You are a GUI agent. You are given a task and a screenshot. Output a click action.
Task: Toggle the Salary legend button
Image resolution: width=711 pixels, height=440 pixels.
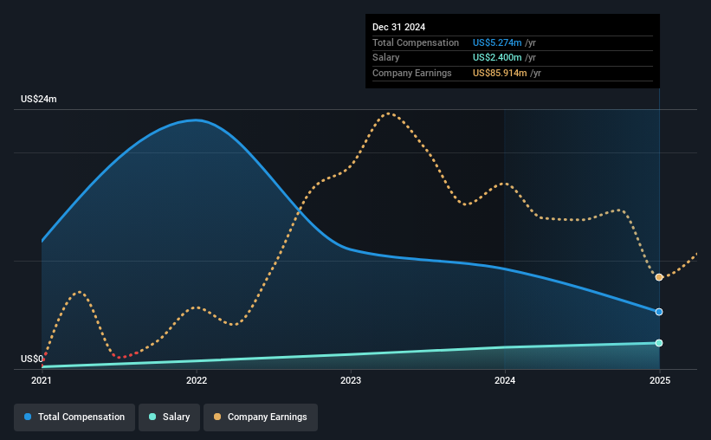point(169,417)
